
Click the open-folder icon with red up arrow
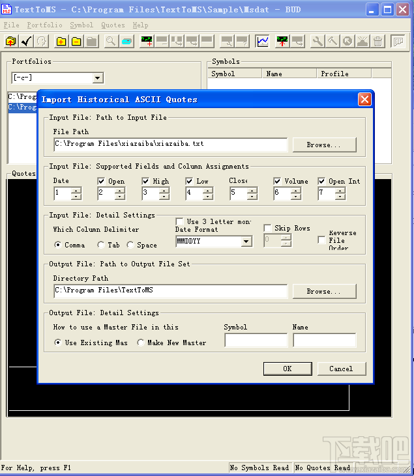pyautogui.click(x=11, y=41)
